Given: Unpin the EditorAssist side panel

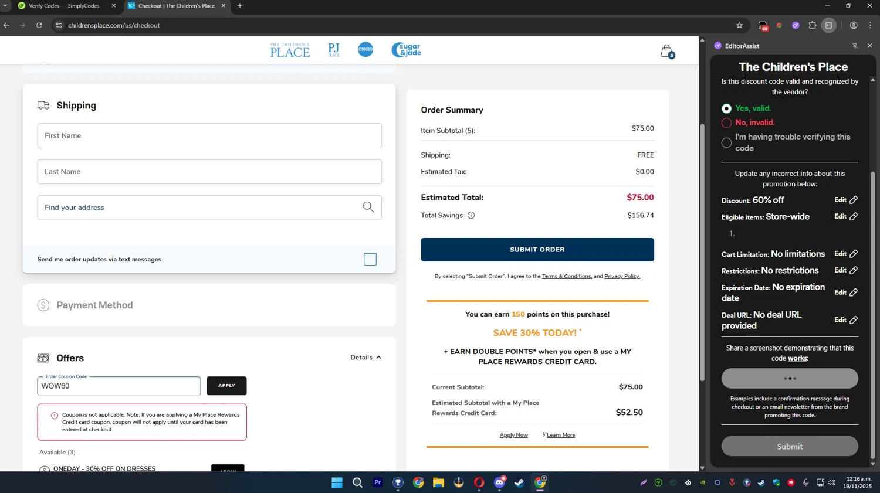Looking at the screenshot, I should point(855,46).
